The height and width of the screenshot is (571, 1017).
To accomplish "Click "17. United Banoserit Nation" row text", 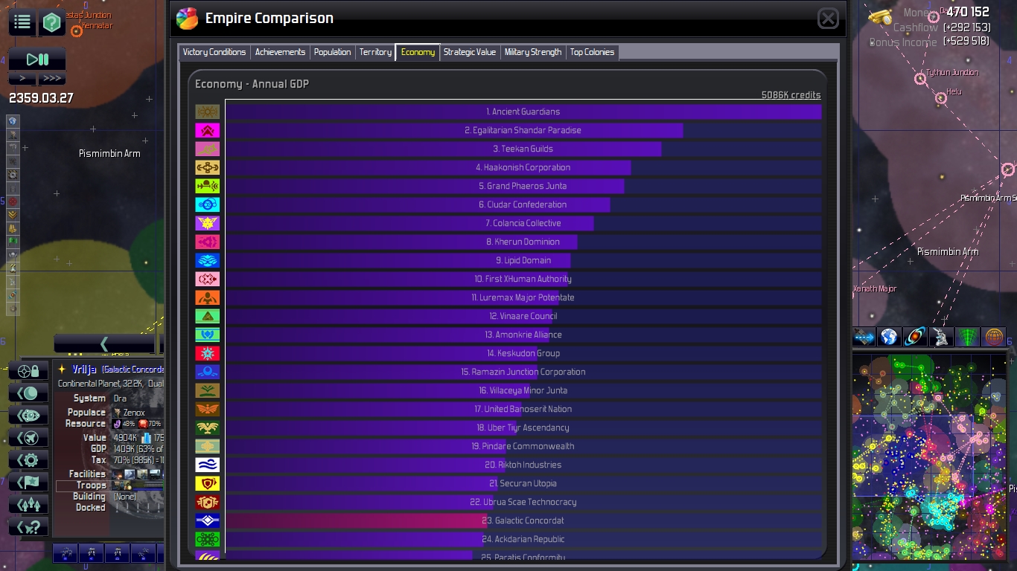I will [523, 409].
